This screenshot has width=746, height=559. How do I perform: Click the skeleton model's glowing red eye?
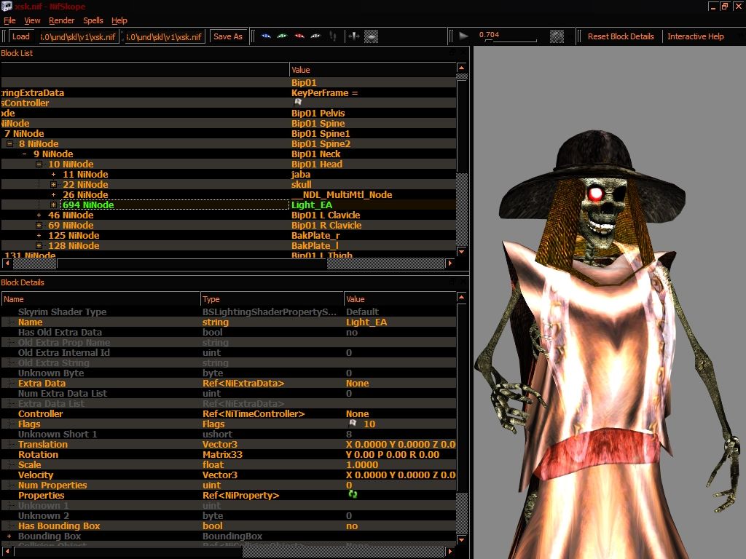coord(594,194)
